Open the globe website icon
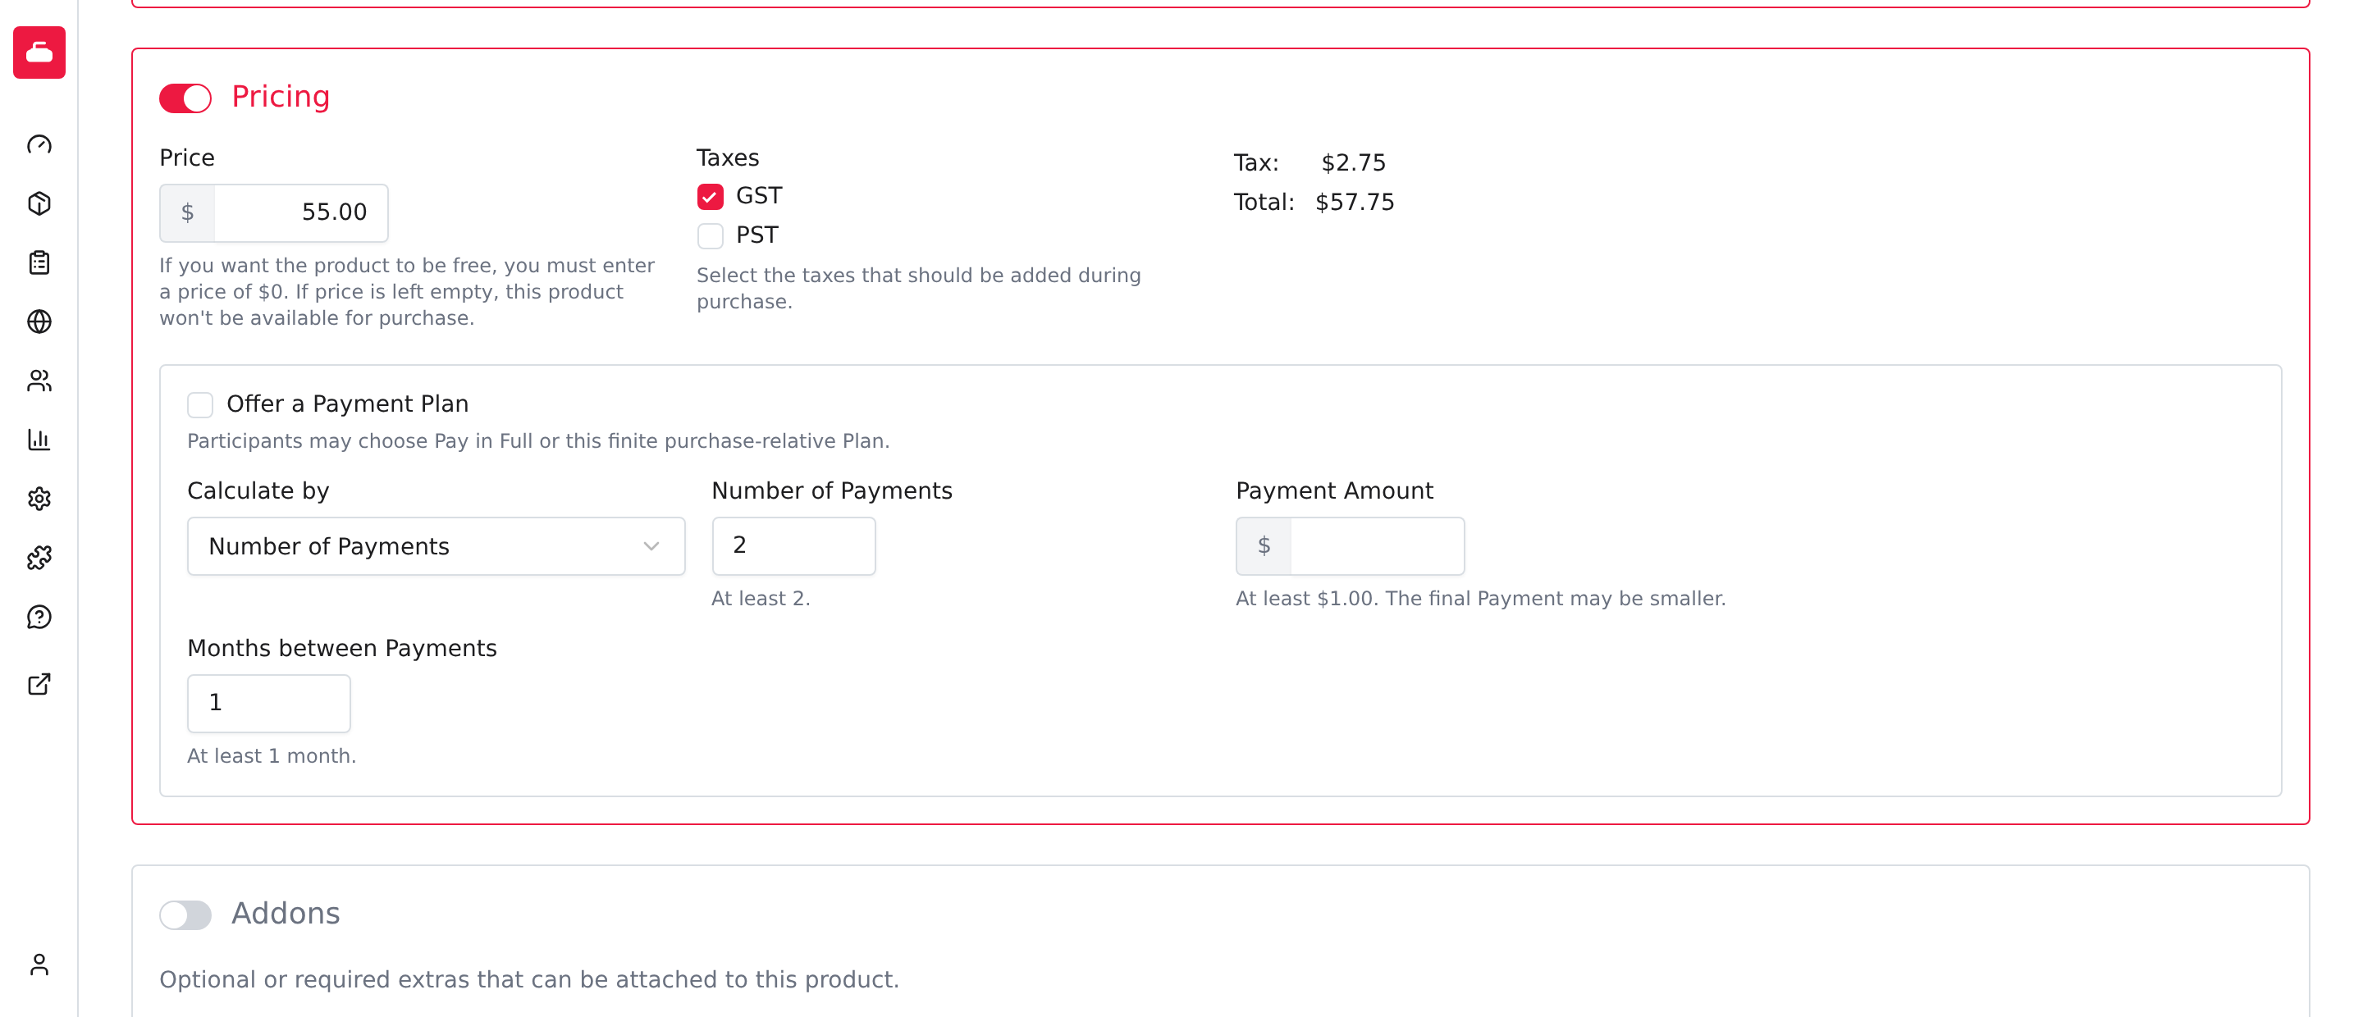The height and width of the screenshot is (1017, 2363). (39, 322)
